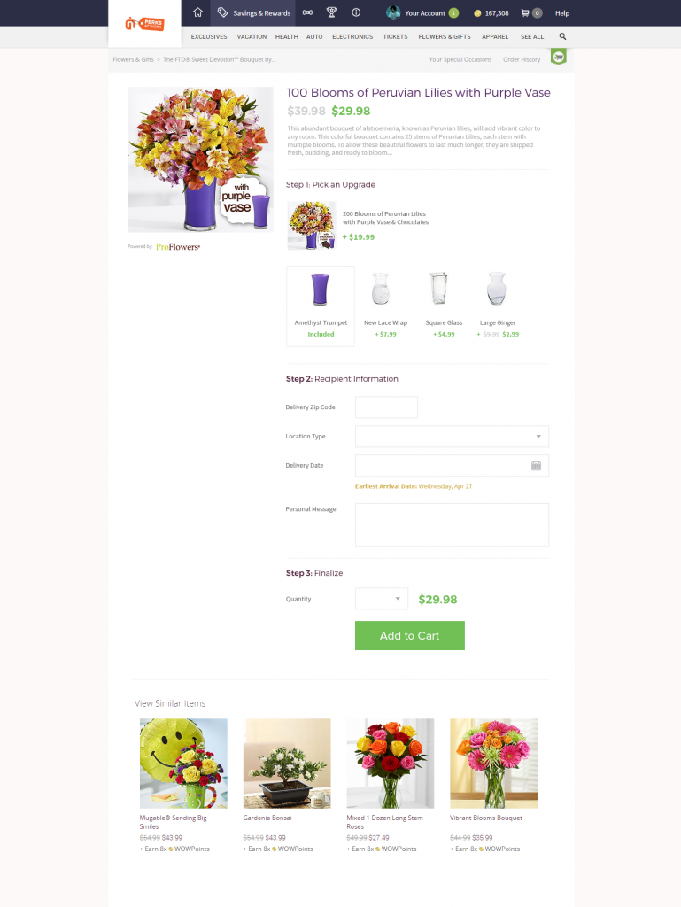Click the Perks at Work logo
681x907 pixels.
pyautogui.click(x=144, y=24)
